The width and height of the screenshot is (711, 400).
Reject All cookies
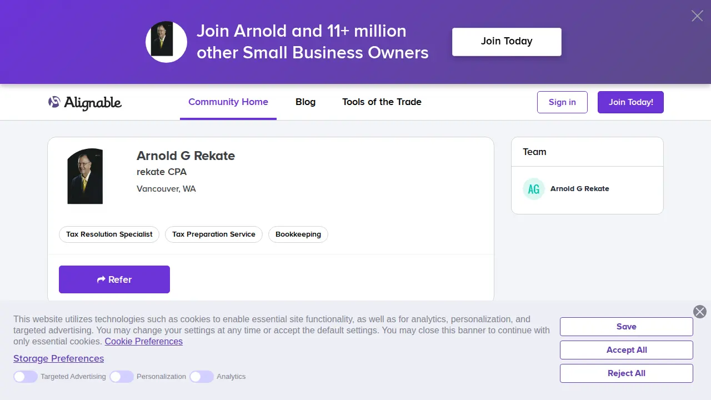627,373
